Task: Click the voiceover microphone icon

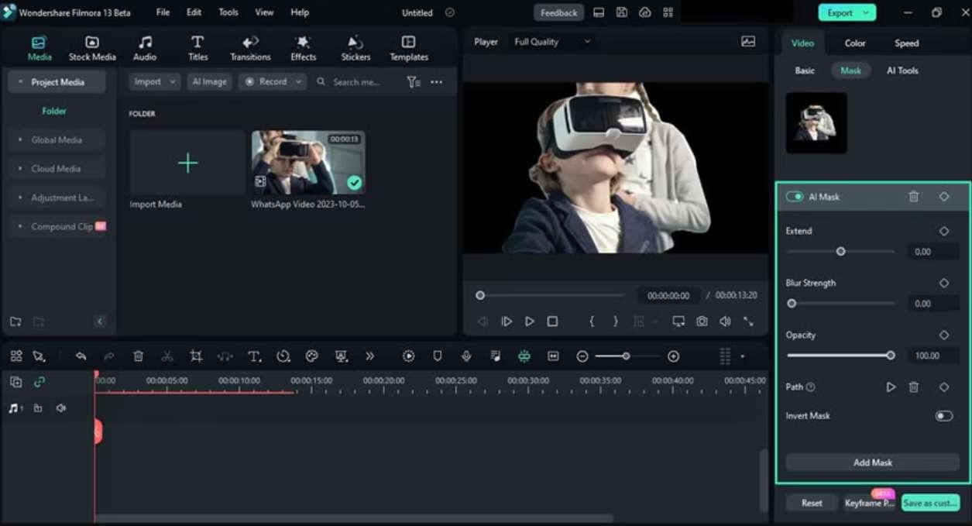Action: click(466, 356)
